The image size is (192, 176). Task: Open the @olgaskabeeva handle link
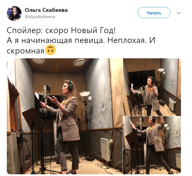click(x=40, y=17)
